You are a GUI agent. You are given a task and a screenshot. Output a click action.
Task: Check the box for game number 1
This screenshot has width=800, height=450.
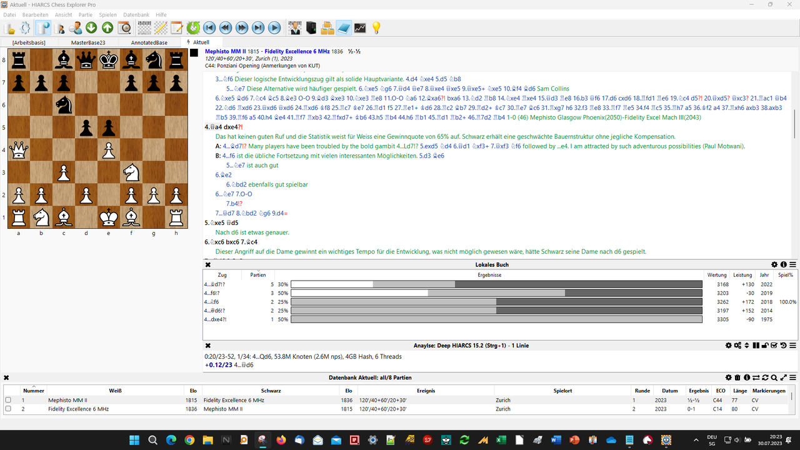click(8, 400)
